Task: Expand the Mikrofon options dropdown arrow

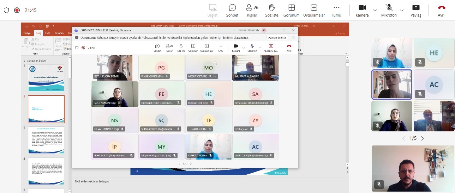Action: [402, 10]
